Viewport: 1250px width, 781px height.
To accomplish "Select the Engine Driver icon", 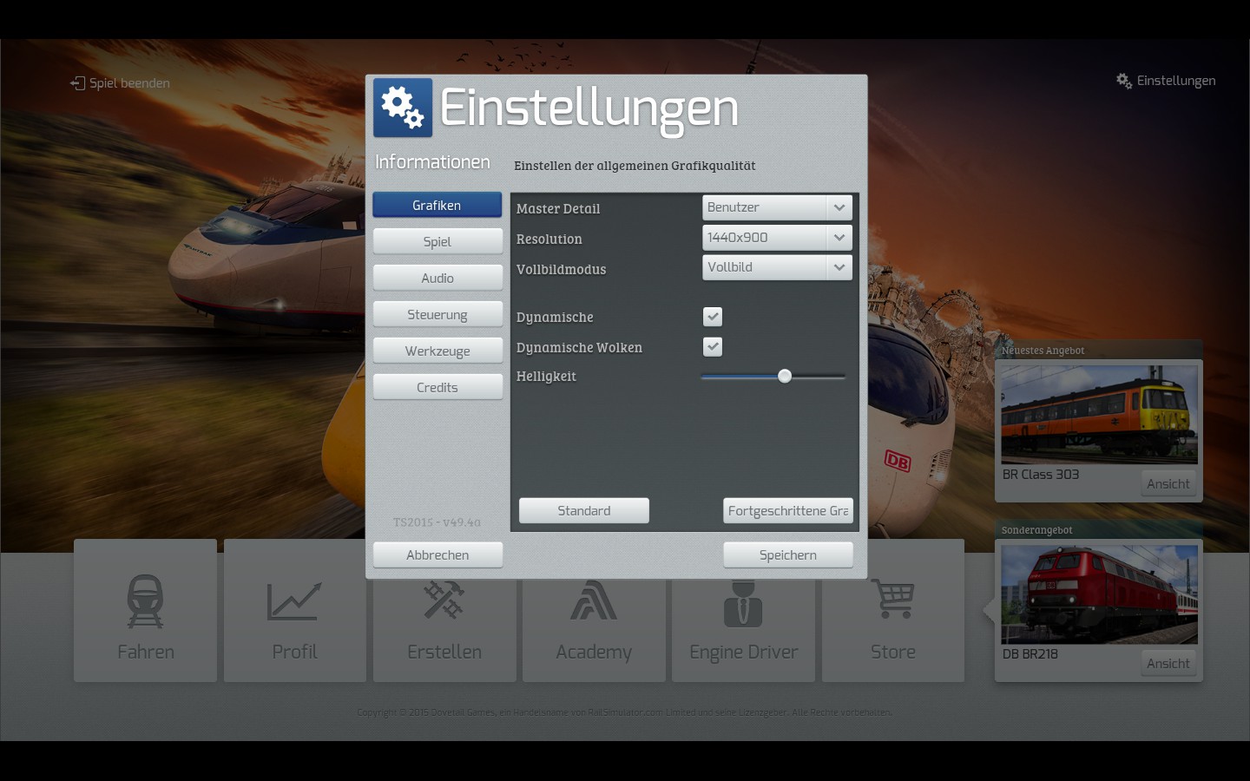I will click(743, 603).
